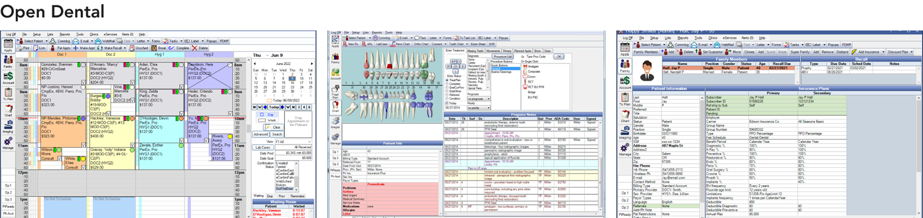The width and height of the screenshot is (923, 218).
Task: Click Add Insurance in the family window
Action: tap(866, 52)
